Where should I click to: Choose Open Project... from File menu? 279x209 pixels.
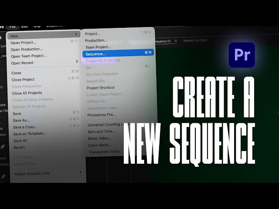[23, 43]
